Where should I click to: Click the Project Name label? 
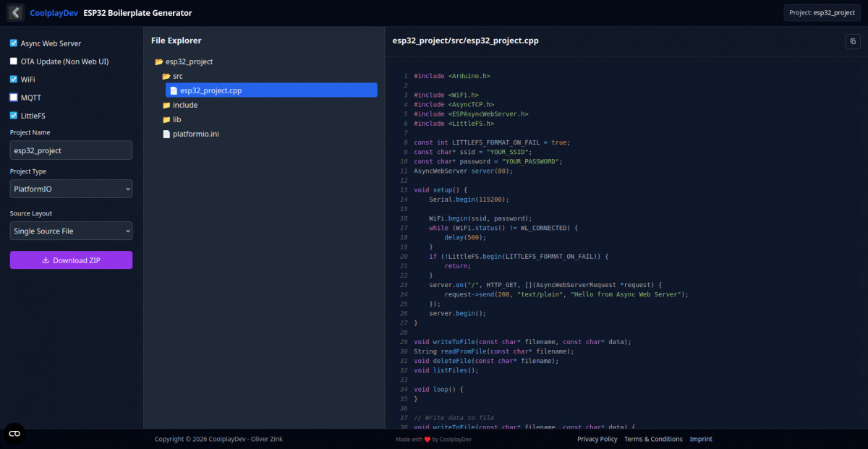coord(30,132)
